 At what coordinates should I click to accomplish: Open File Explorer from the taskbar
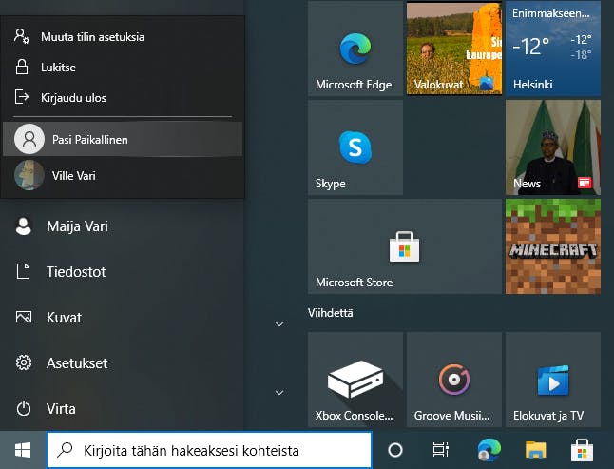pos(537,450)
